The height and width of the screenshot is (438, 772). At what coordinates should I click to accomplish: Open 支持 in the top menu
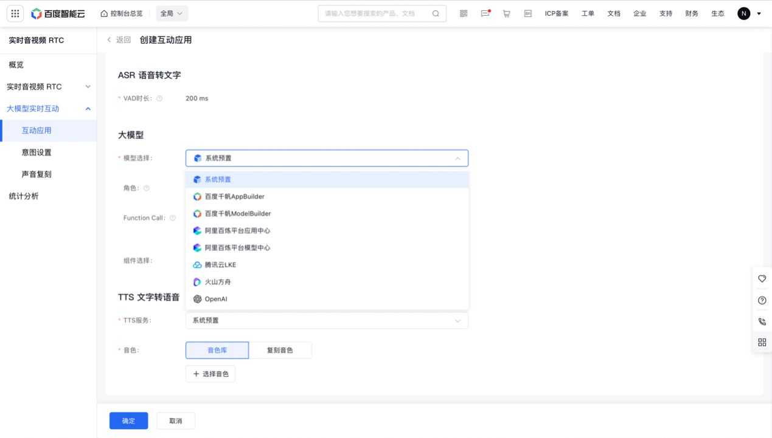pyautogui.click(x=666, y=13)
